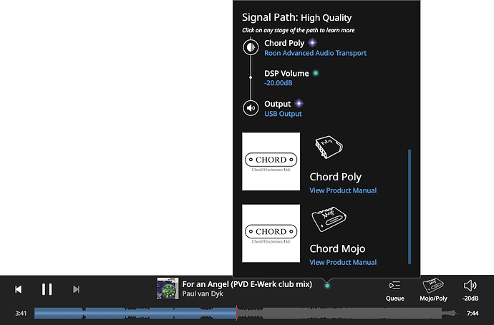Click the Mojo device line drawing
This screenshot has height=325, width=494.
tap(329, 219)
